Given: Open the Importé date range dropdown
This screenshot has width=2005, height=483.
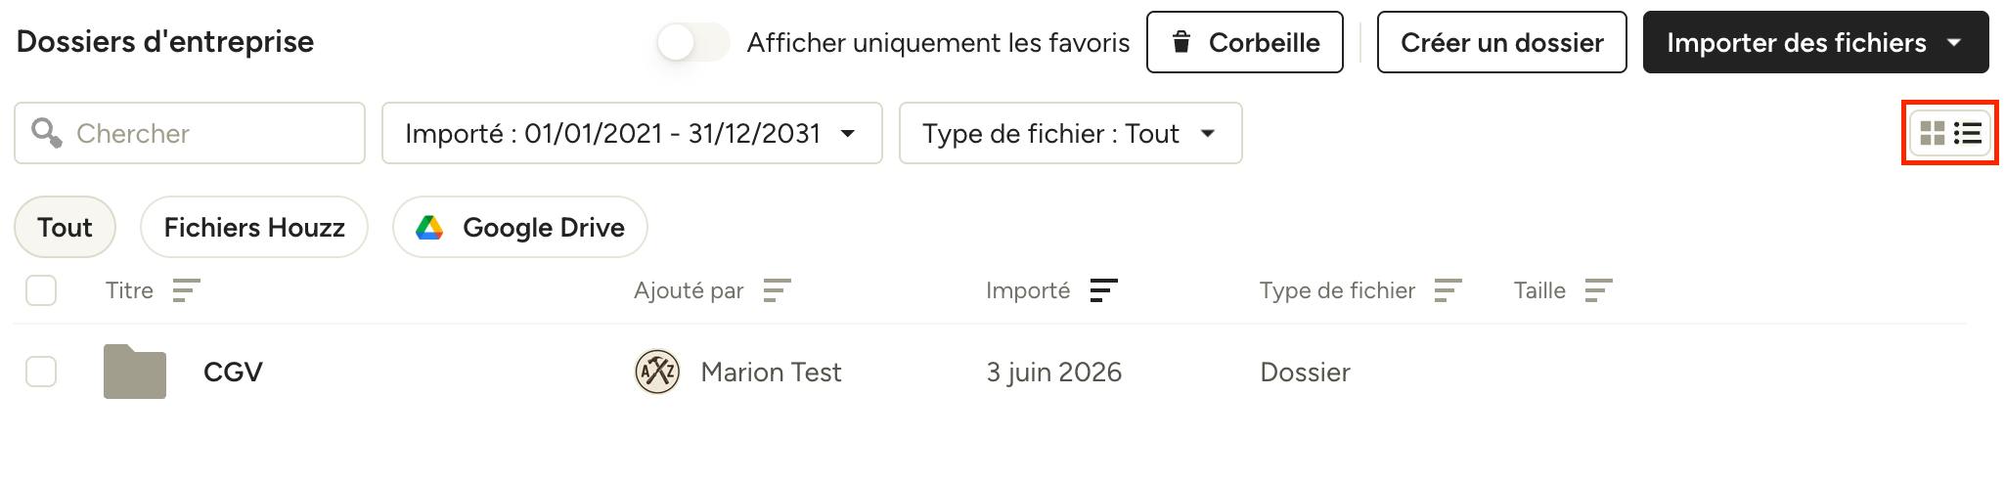Looking at the screenshot, I should [632, 133].
